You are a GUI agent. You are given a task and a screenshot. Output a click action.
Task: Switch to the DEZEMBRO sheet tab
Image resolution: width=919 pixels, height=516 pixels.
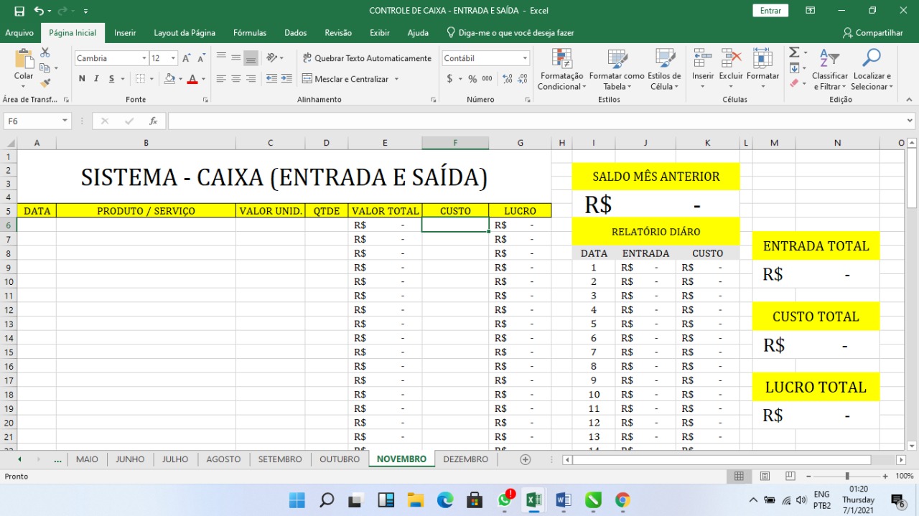click(465, 459)
